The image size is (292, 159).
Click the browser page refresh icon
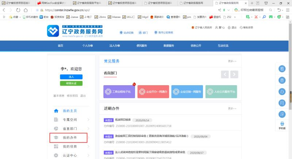tap(18, 10)
